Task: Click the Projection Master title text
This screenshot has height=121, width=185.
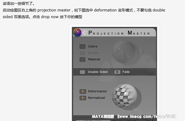Action: click(119, 33)
